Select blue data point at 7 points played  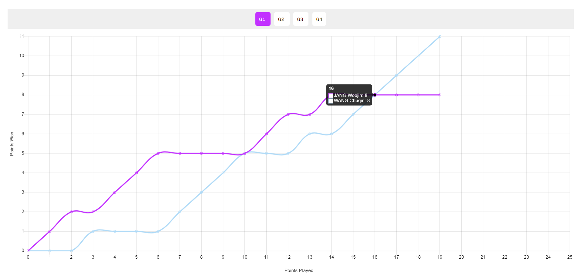tap(180, 212)
